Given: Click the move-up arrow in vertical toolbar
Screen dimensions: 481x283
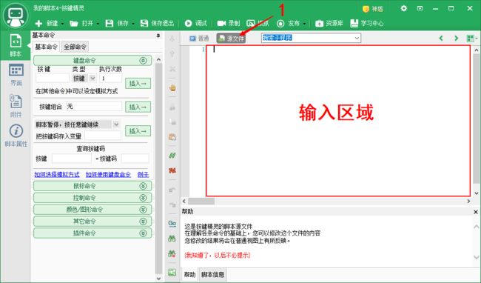Looking at the screenshot, I should [x=172, y=54].
